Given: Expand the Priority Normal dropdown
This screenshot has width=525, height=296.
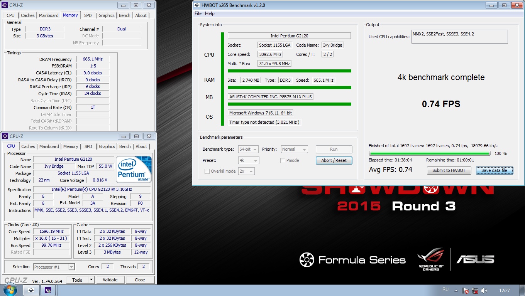Looking at the screenshot, I should point(294,149).
